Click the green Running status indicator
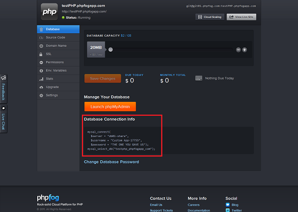This screenshot has height=212, width=298. coord(63,17)
